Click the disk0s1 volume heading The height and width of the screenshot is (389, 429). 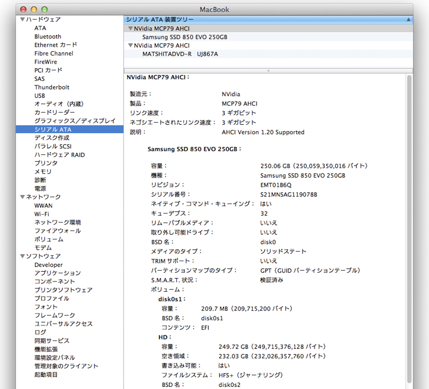coord(172,299)
